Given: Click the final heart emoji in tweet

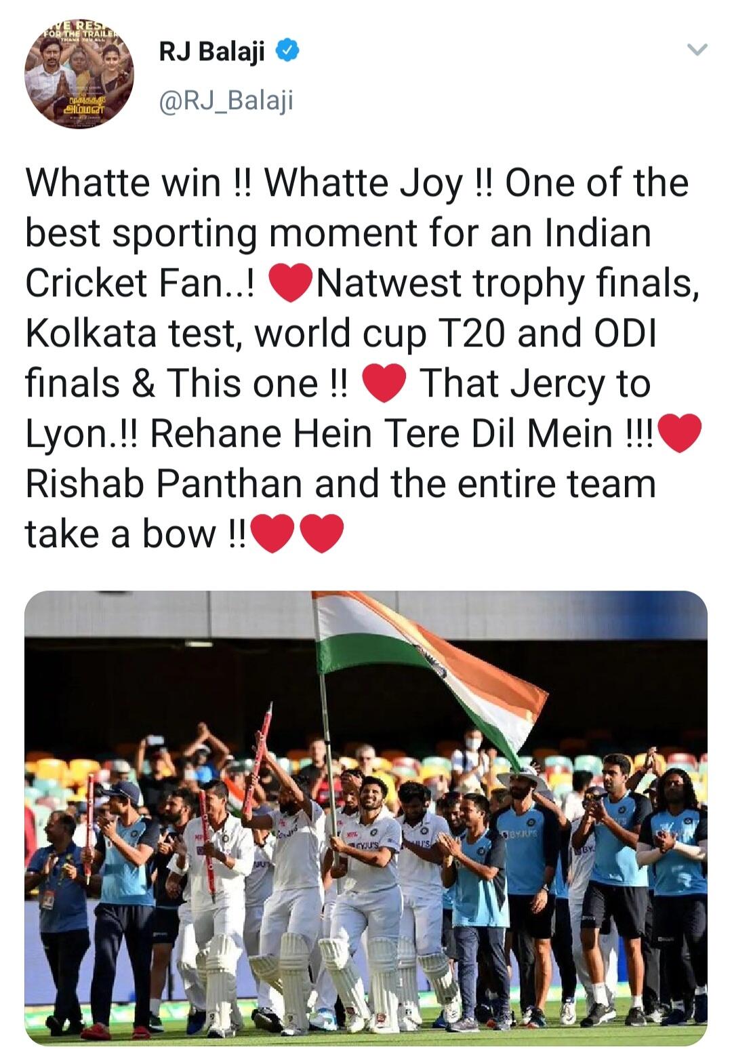Looking at the screenshot, I should (x=321, y=534).
